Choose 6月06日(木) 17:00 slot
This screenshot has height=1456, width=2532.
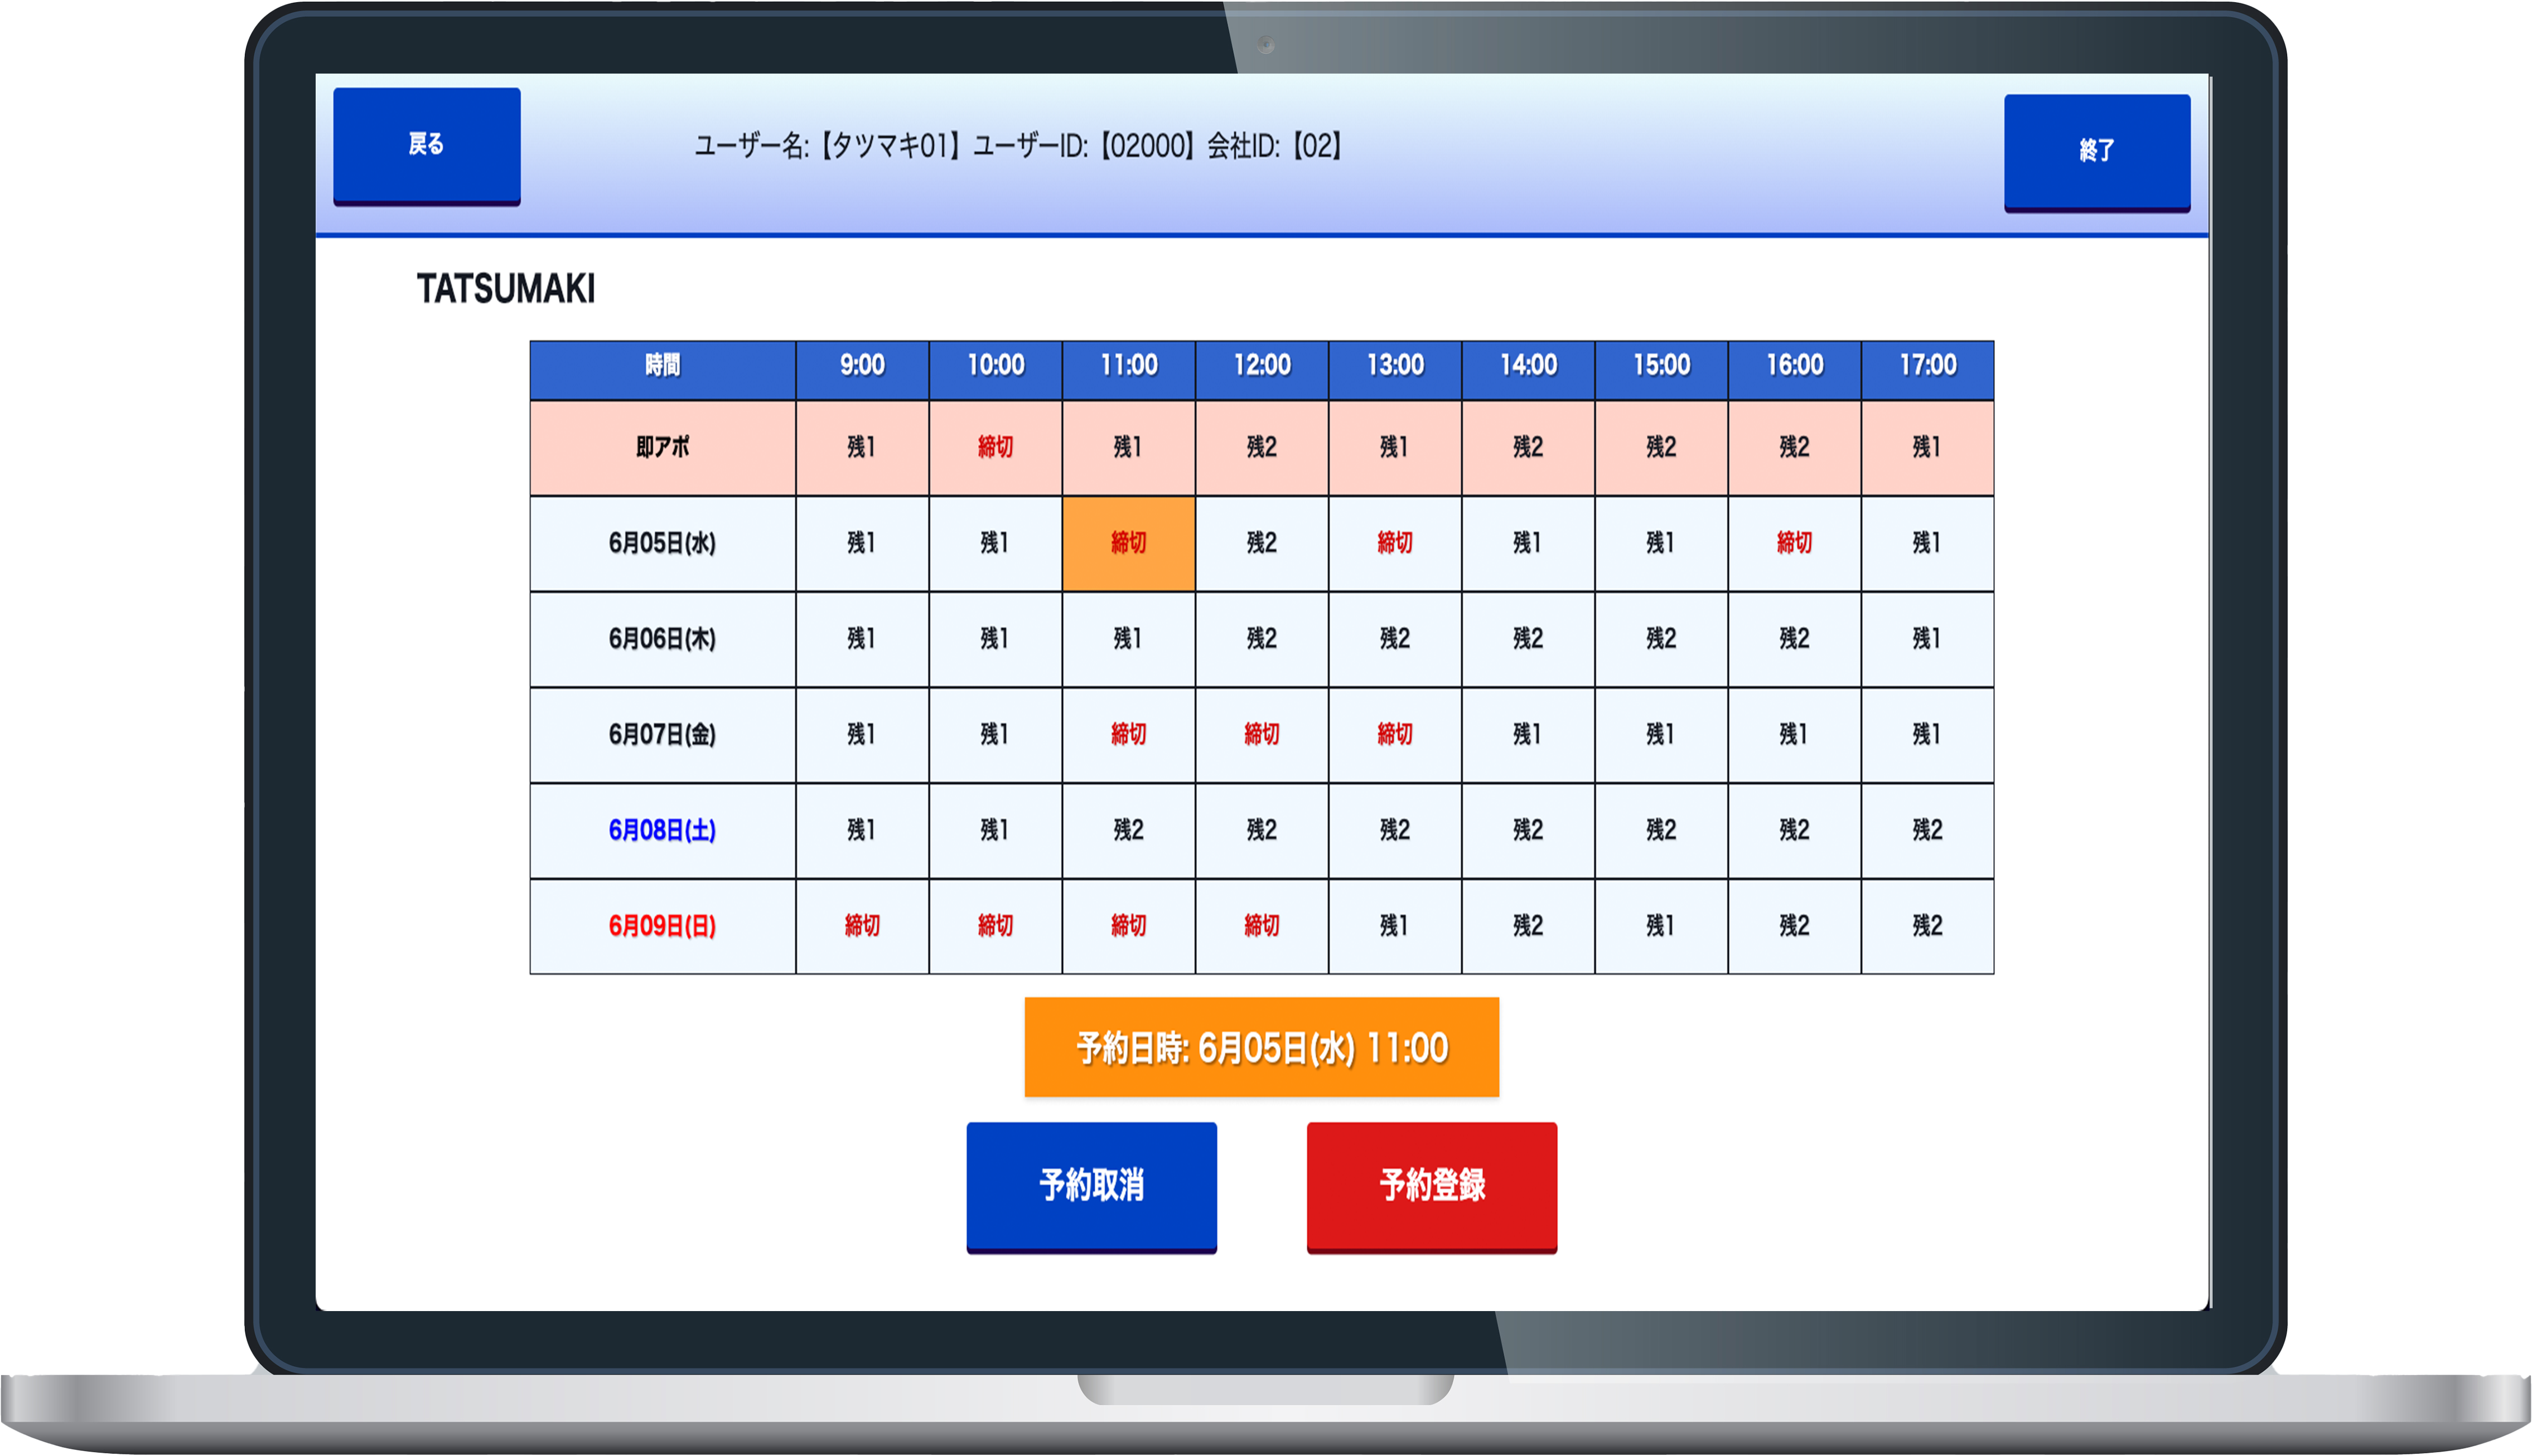1927,639
